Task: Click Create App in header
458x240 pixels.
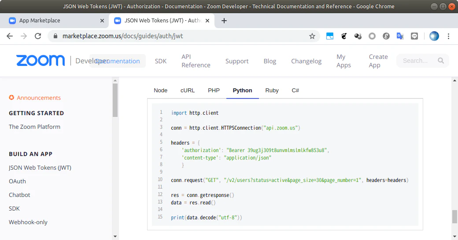Action: (x=378, y=61)
